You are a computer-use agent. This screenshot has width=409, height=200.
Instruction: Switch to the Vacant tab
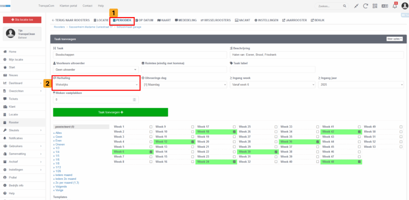242,20
